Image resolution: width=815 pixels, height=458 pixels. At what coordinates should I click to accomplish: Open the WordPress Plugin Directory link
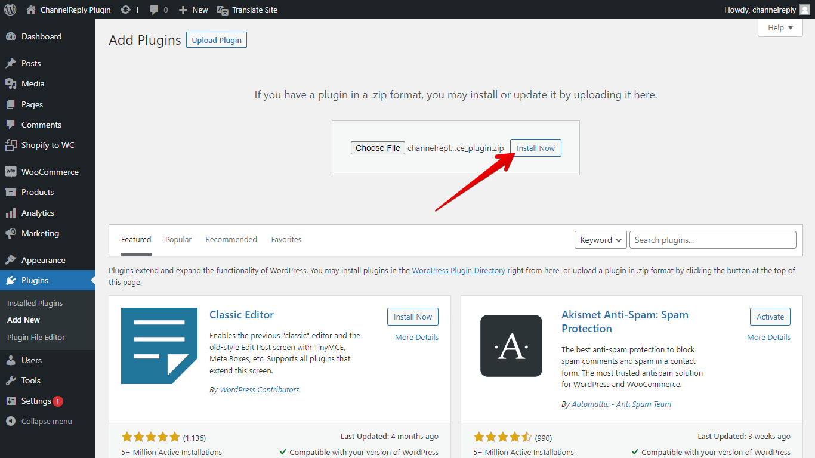459,270
